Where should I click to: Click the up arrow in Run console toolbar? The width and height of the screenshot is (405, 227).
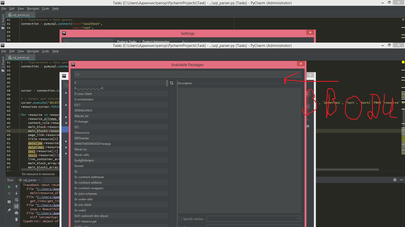point(16,187)
